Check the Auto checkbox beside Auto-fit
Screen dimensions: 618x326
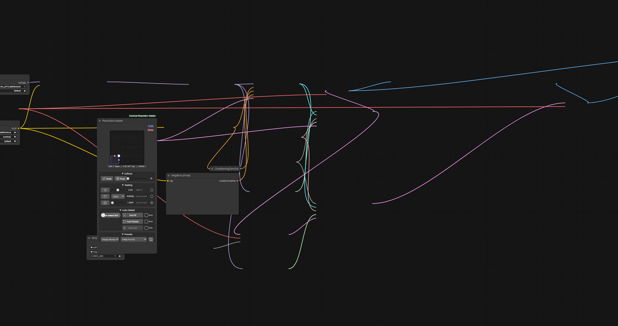point(146,215)
